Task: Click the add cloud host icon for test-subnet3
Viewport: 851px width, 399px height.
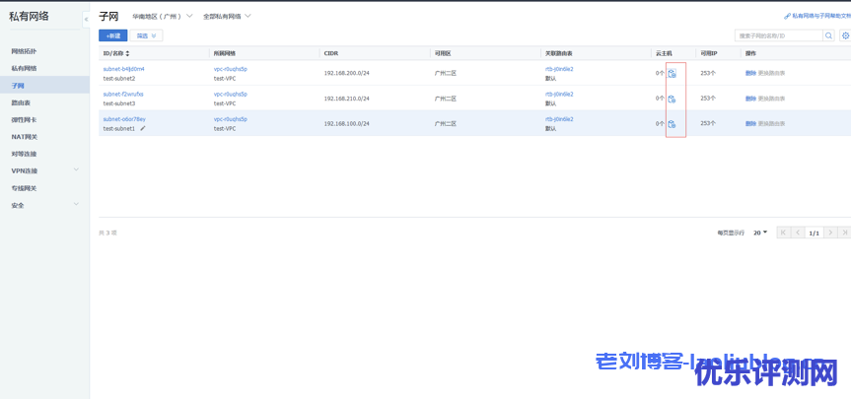Action: pos(672,99)
